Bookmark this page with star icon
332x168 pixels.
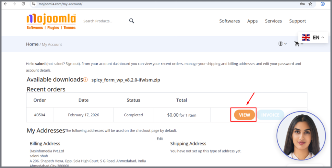pyautogui.click(x=310, y=4)
